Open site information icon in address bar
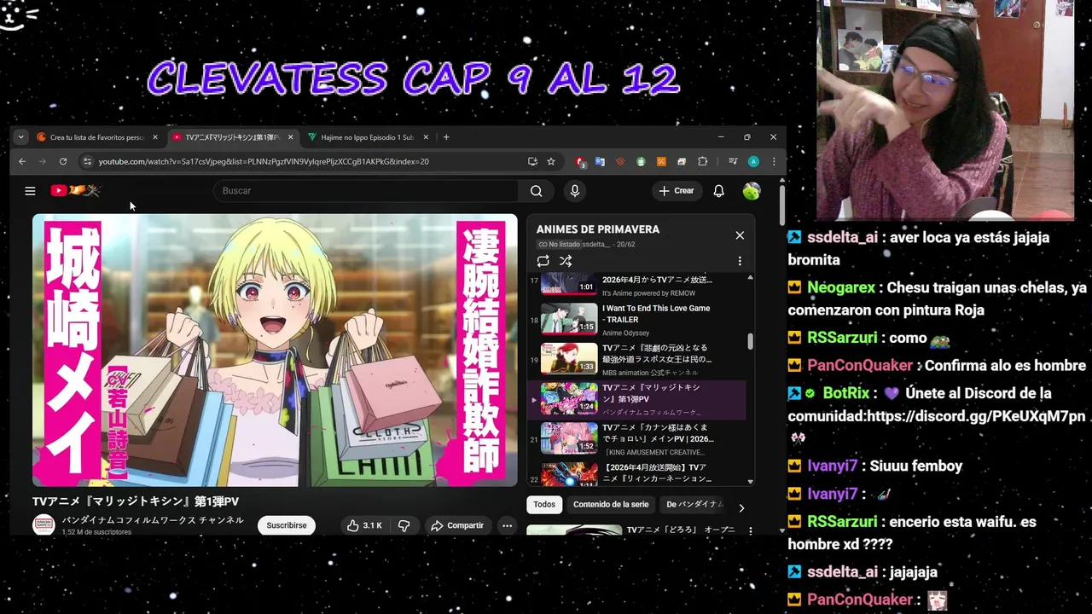This screenshot has width=1092, height=614. pos(86,161)
